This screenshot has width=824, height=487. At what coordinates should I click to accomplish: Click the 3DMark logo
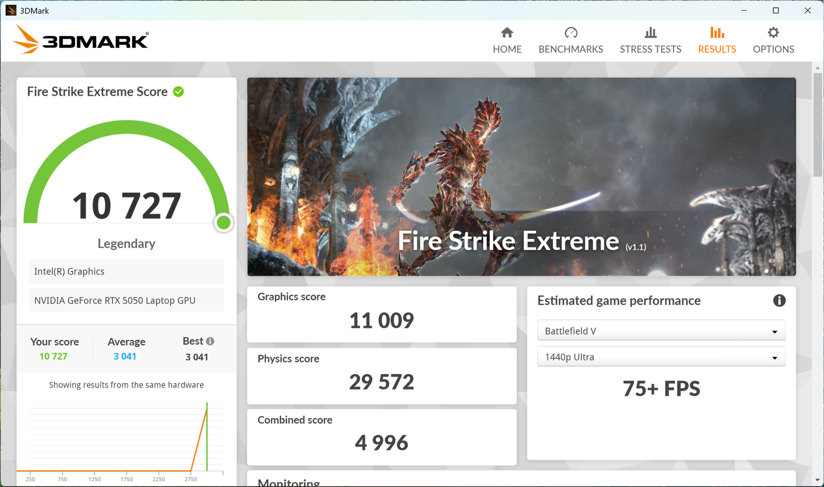pyautogui.click(x=81, y=40)
